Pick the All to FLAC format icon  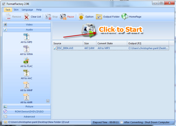tap(26, 61)
